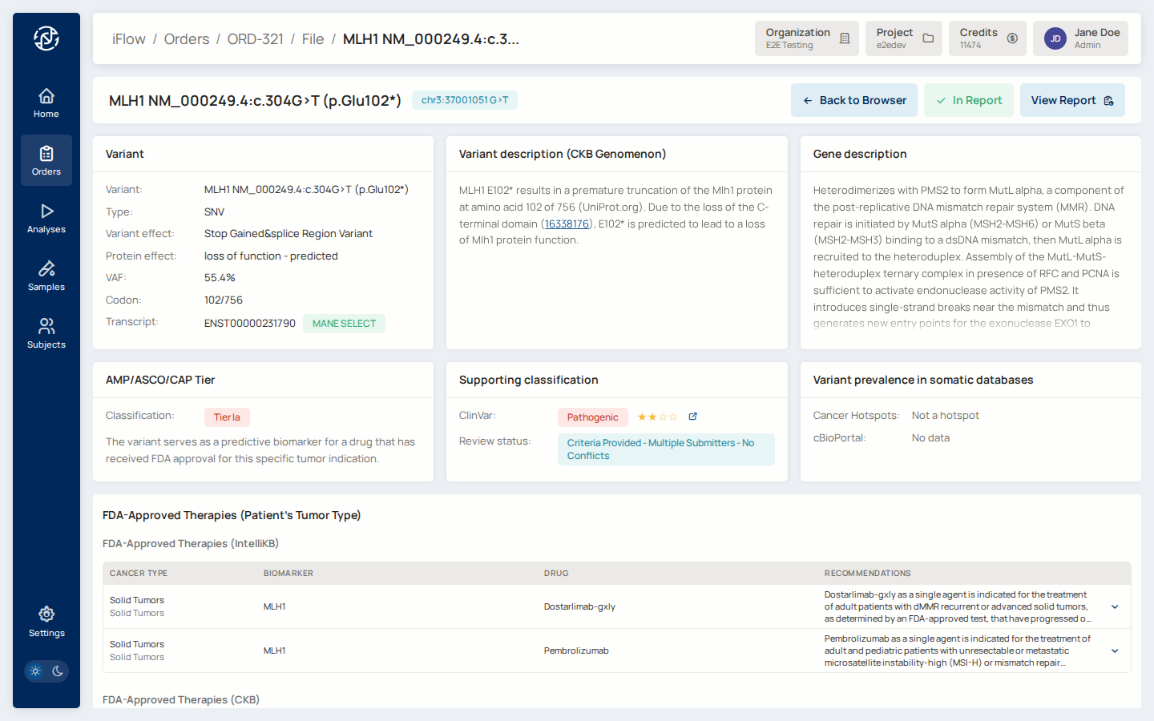
Task: Click Back to Browser button
Action: tap(853, 100)
